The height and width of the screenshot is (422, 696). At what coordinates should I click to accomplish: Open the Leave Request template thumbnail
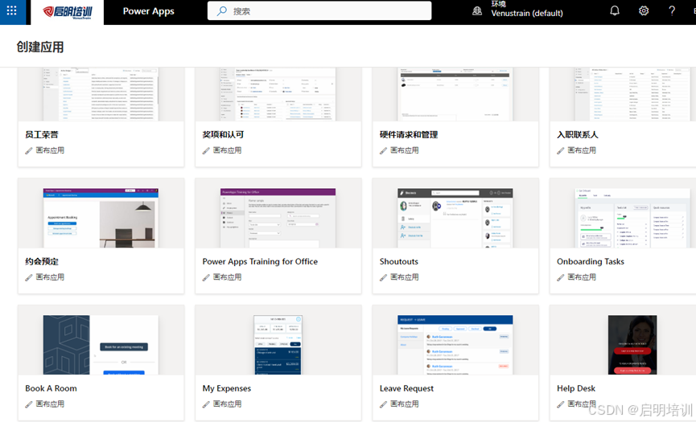(455, 345)
